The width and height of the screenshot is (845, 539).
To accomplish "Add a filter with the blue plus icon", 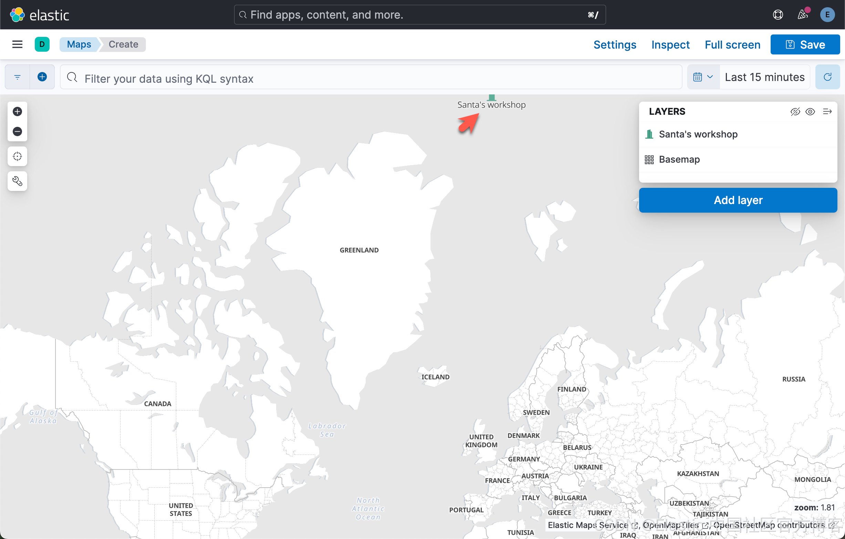I will [42, 77].
